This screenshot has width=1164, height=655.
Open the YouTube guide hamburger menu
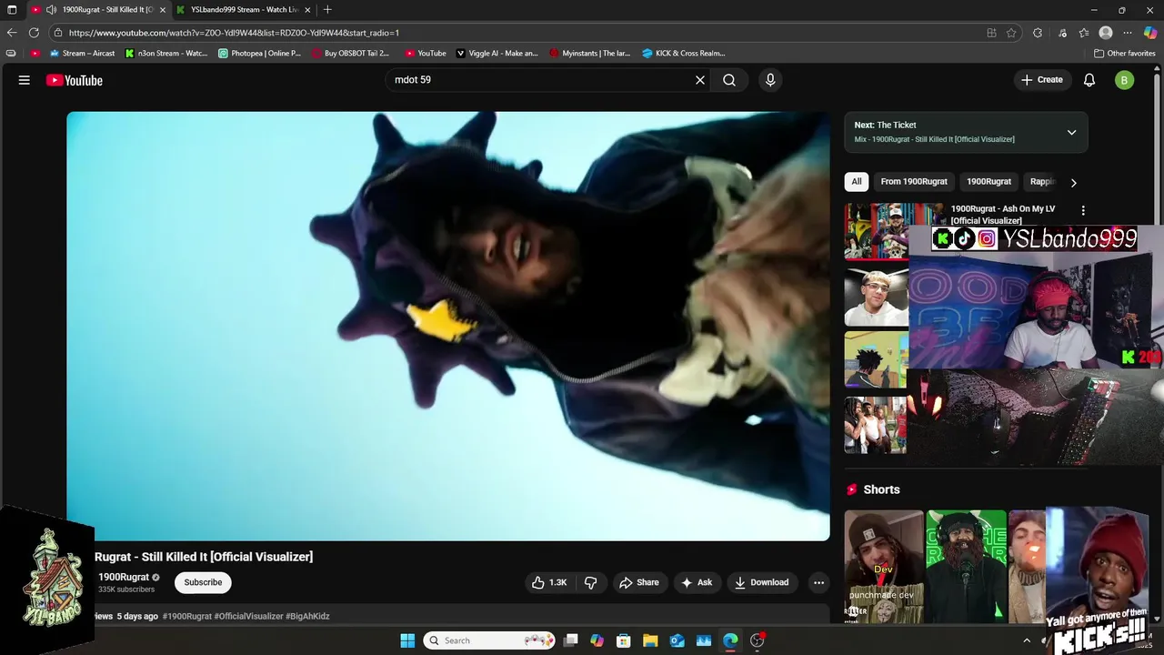click(25, 80)
